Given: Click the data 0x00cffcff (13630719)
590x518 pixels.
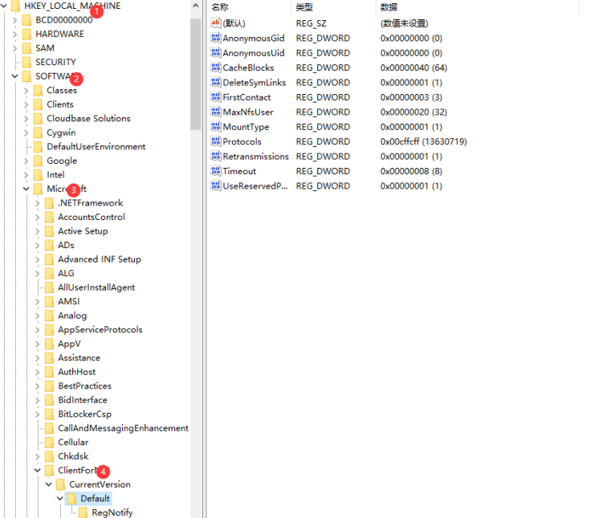Looking at the screenshot, I should (423, 141).
